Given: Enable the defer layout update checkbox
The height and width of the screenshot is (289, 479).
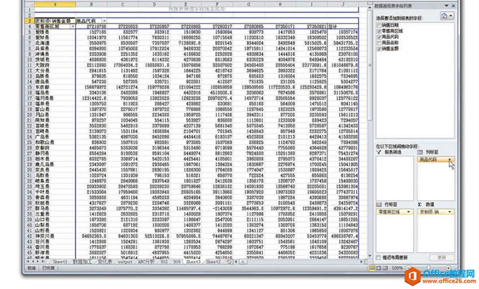Looking at the screenshot, I should [379, 258].
